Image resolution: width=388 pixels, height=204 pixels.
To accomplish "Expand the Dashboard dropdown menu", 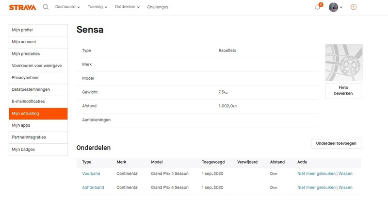I will coord(67,7).
